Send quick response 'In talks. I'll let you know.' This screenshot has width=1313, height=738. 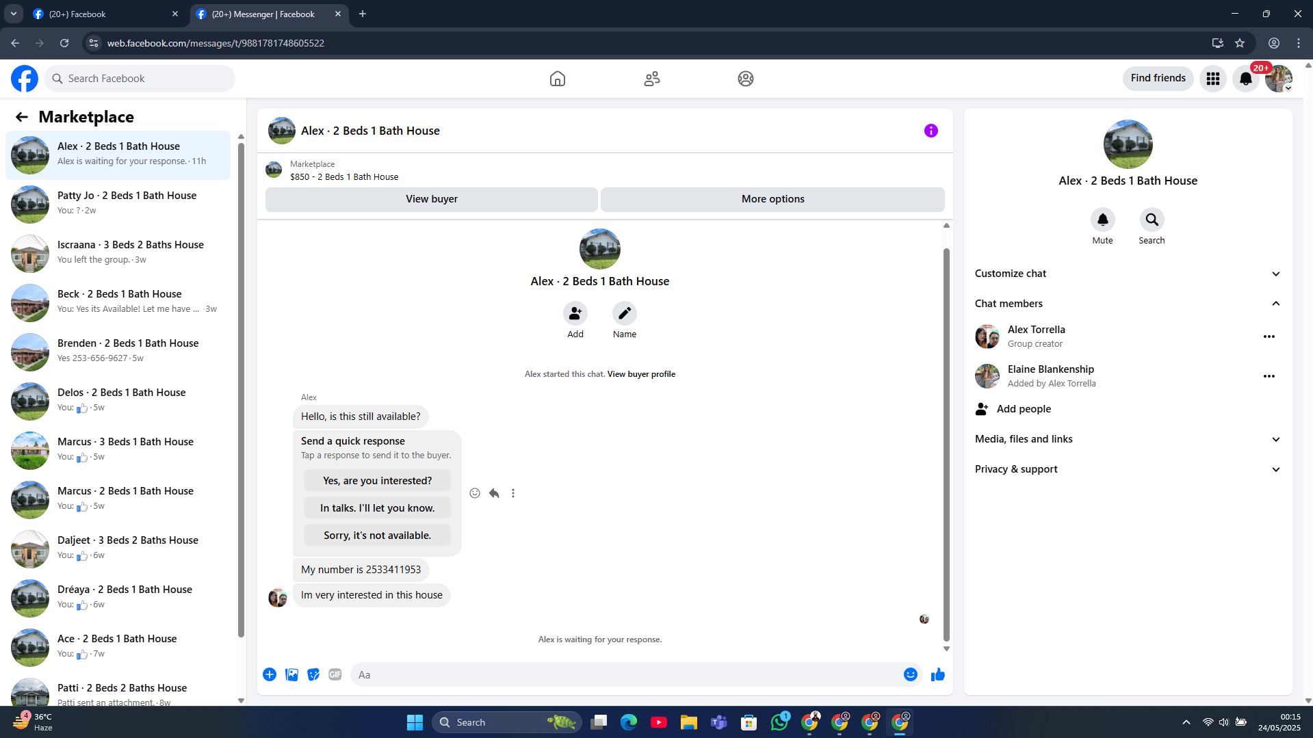378,508
